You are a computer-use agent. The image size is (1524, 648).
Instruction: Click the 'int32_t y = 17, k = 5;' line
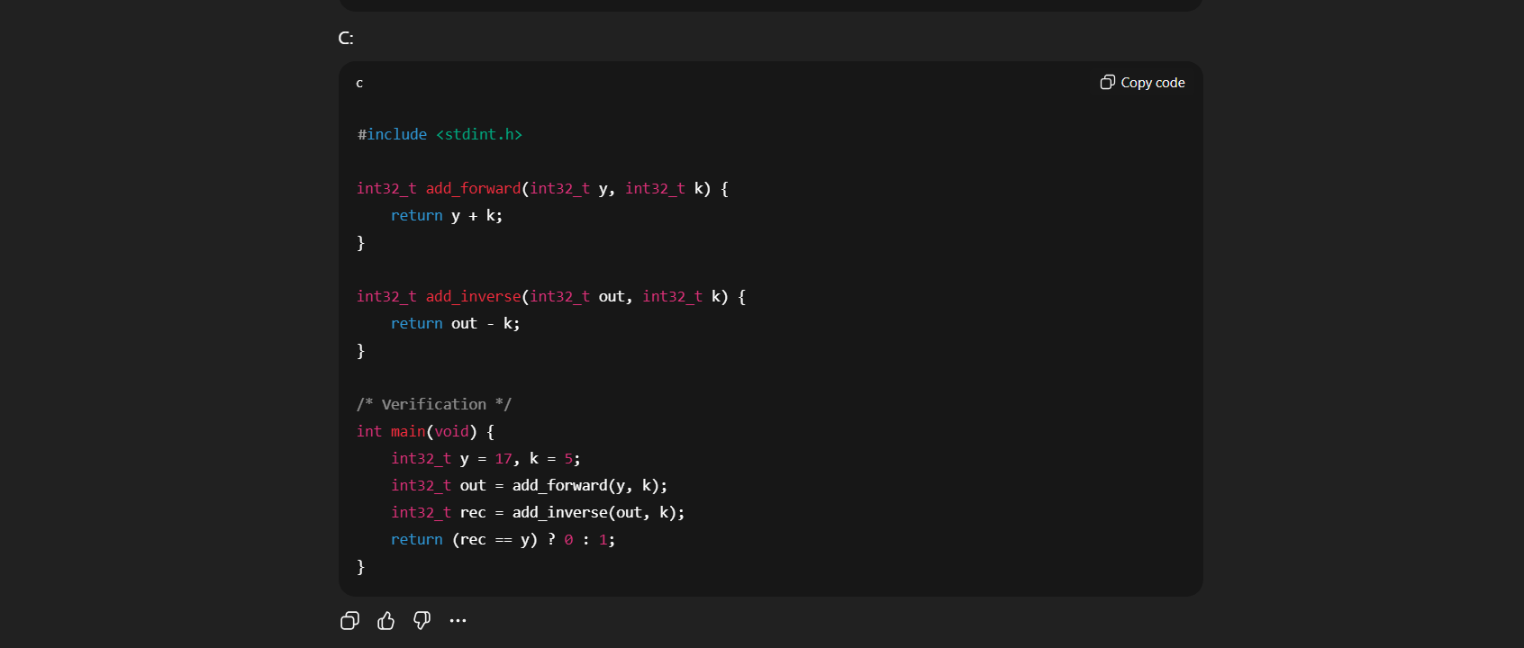(485, 458)
